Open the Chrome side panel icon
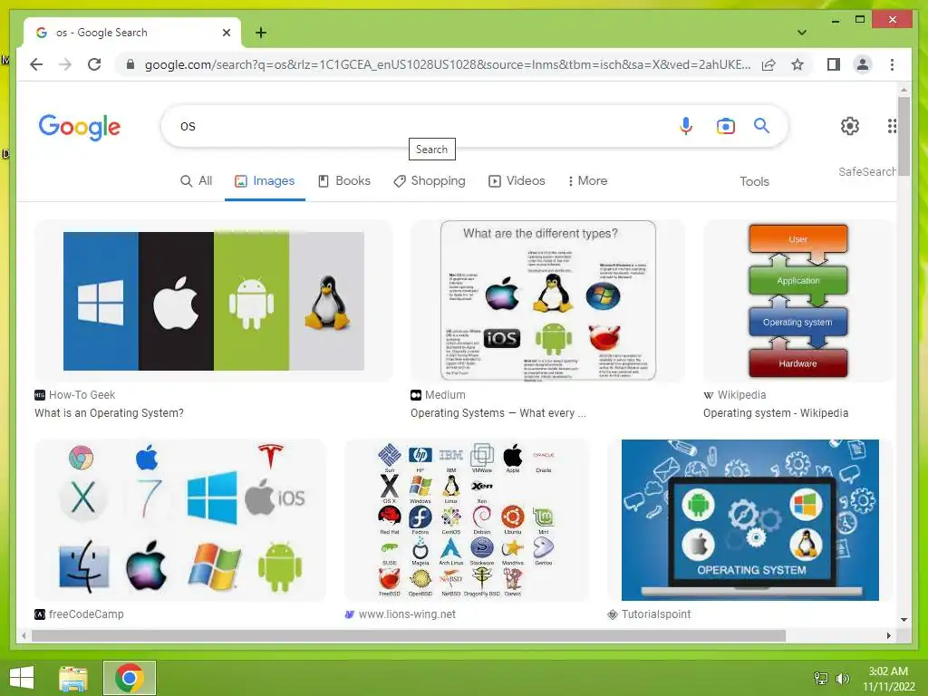Screen dimensions: 928x696 [x=834, y=64]
